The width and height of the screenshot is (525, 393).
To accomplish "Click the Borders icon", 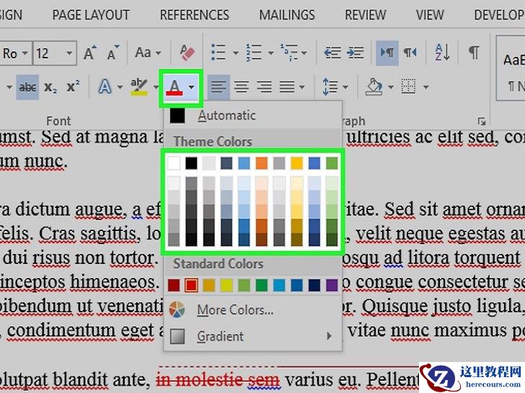I will (408, 87).
